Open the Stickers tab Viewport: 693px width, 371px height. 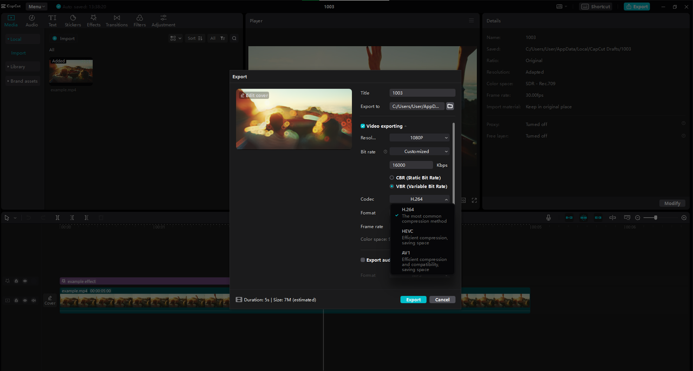pos(73,21)
